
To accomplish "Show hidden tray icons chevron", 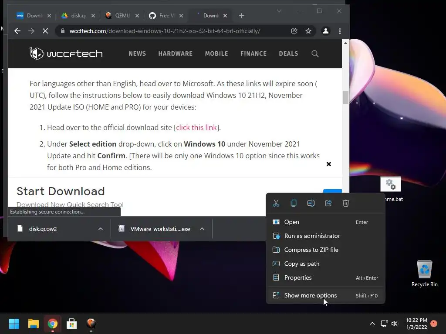I will [372, 324].
